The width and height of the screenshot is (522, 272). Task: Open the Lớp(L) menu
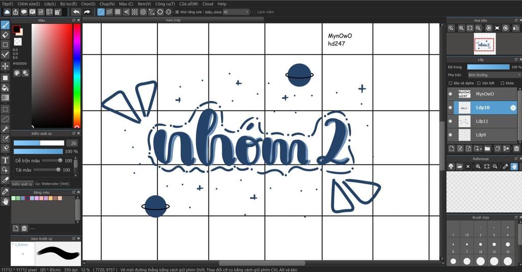pyautogui.click(x=50, y=4)
